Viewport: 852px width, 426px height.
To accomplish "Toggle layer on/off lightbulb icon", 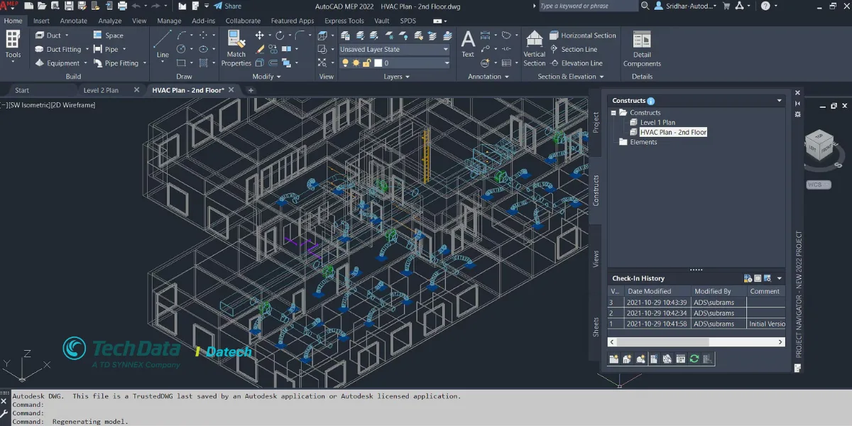I will [x=346, y=63].
